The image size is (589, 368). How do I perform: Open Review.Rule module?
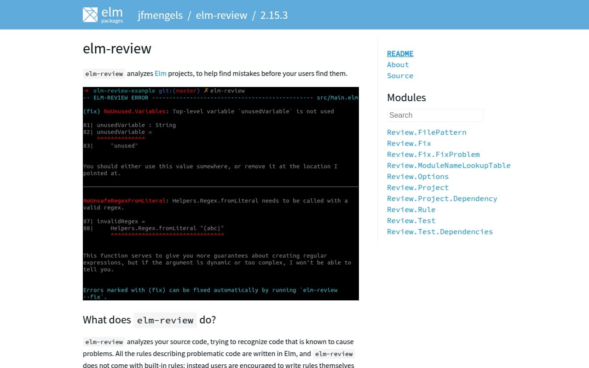(x=411, y=210)
